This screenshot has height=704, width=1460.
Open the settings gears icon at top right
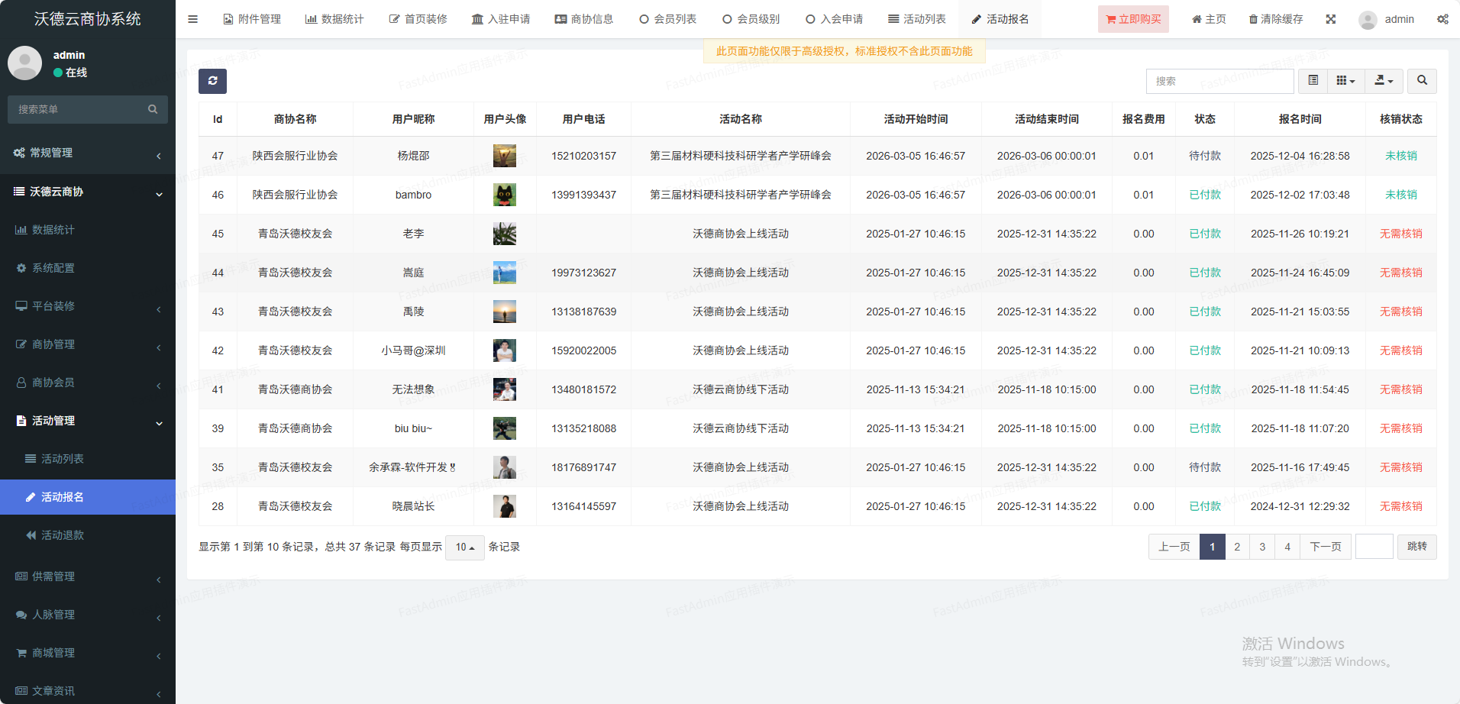point(1442,19)
